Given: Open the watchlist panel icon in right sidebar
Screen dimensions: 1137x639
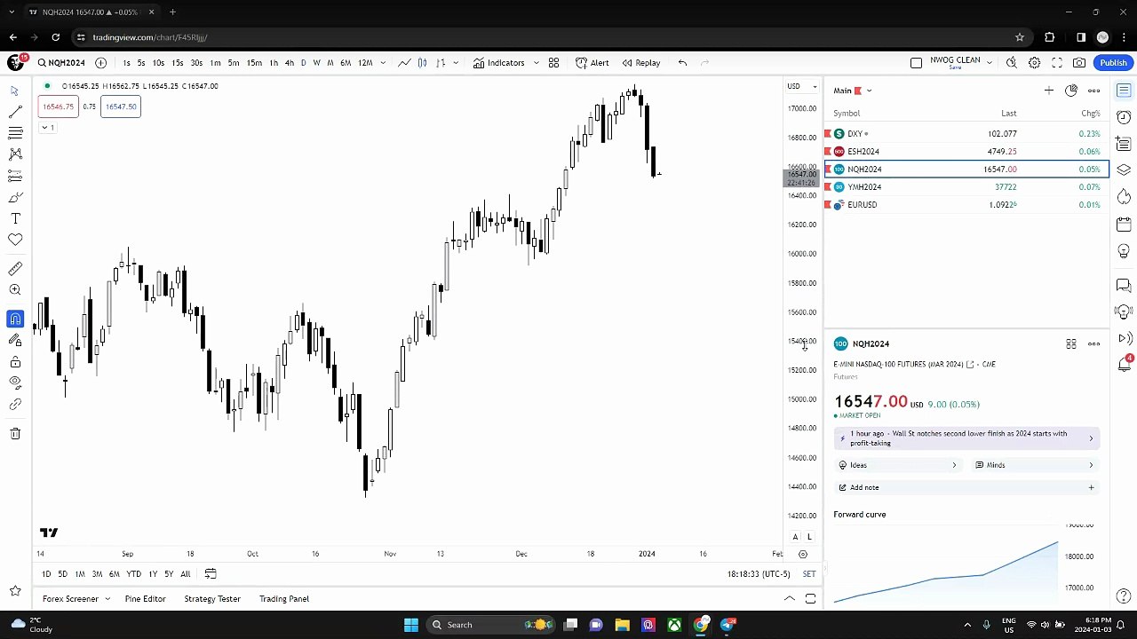Looking at the screenshot, I should click(x=1124, y=91).
